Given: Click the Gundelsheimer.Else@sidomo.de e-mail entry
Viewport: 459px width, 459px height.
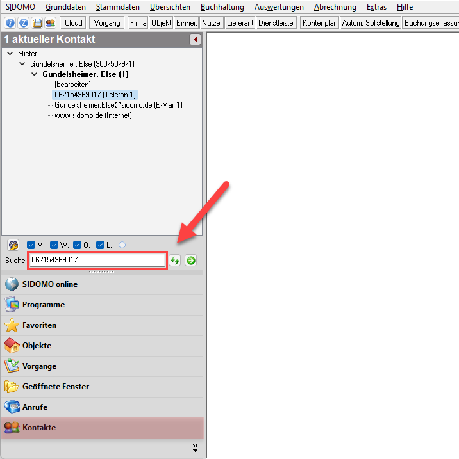Looking at the screenshot, I should pos(119,105).
